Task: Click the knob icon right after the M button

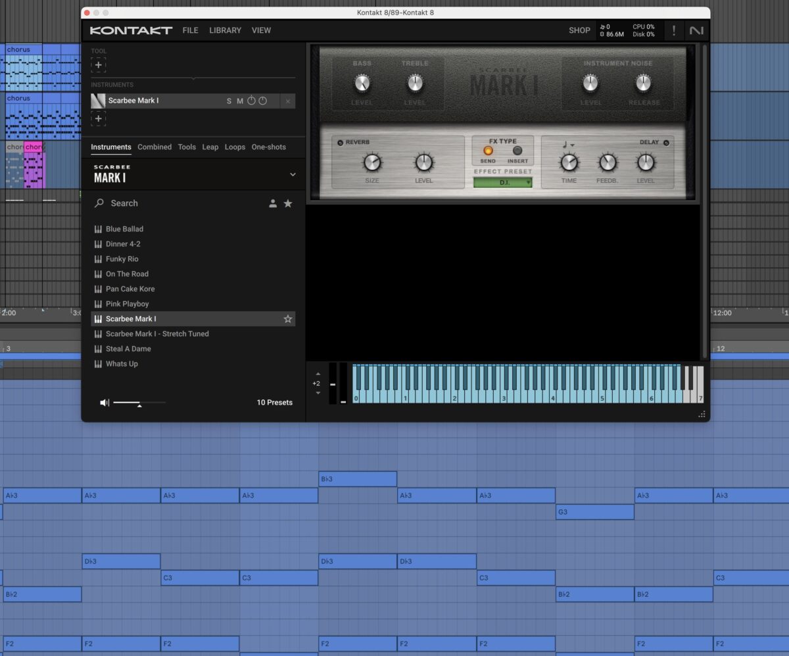Action: click(x=251, y=101)
